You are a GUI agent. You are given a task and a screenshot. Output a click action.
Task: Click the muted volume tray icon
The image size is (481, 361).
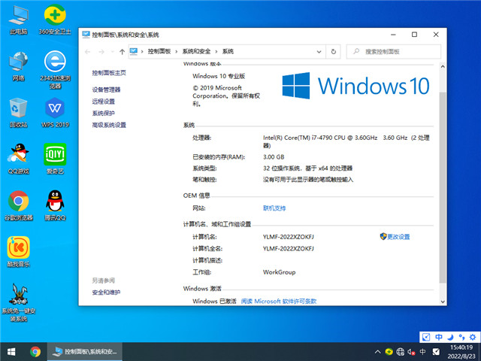[411, 352]
